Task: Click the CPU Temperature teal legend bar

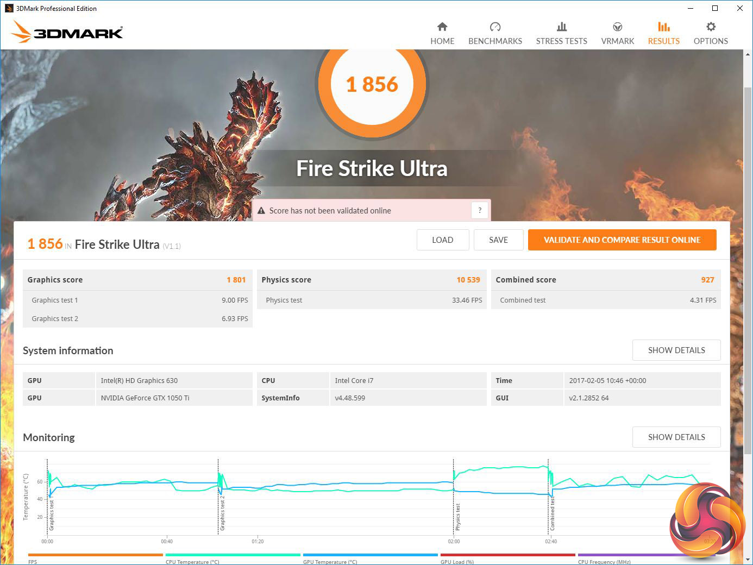Action: point(233,555)
